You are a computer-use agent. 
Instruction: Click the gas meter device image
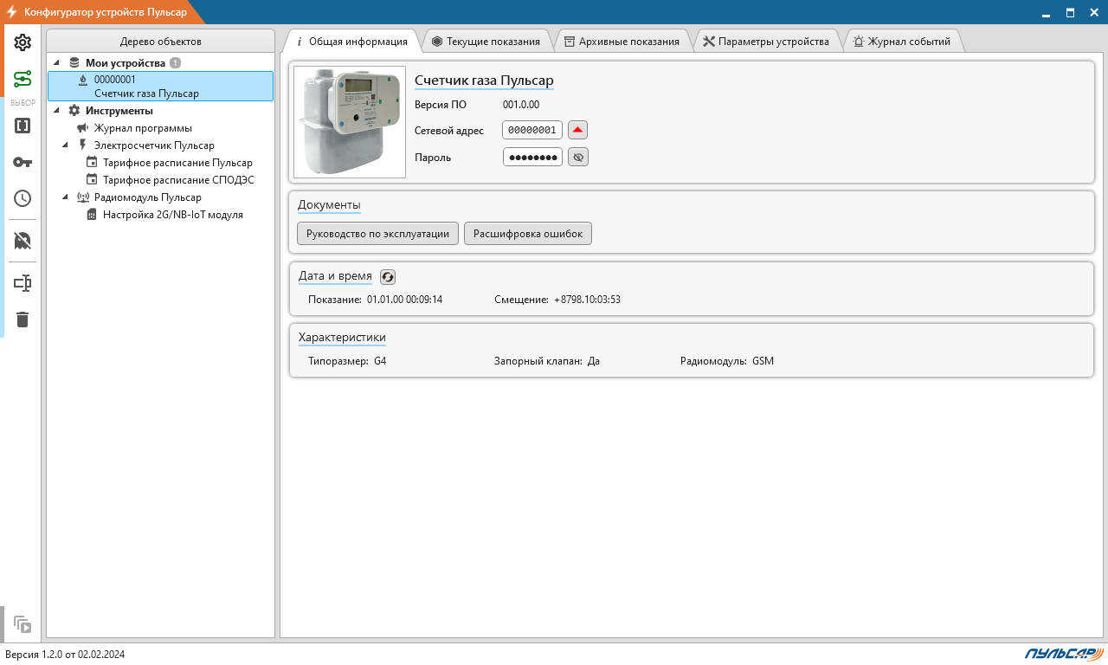pyautogui.click(x=350, y=122)
